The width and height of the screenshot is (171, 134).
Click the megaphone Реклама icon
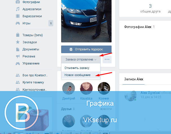point(18,56)
